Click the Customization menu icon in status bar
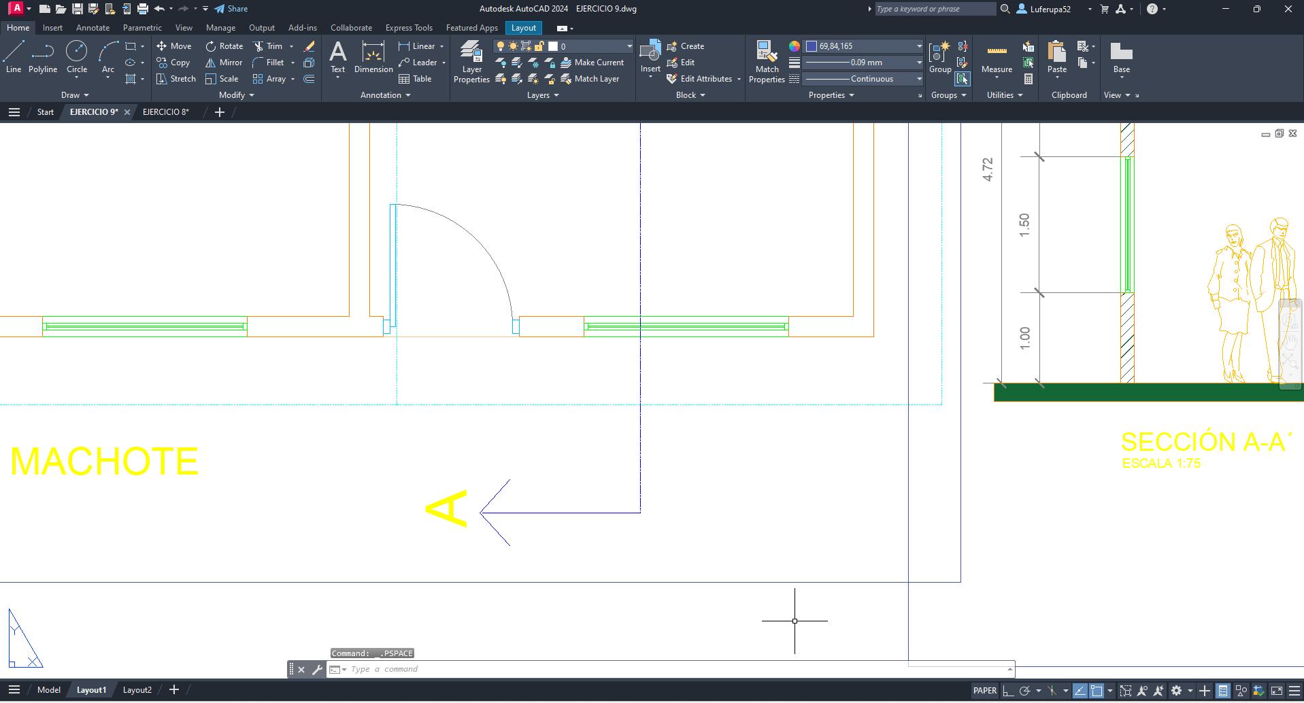 (x=1294, y=691)
